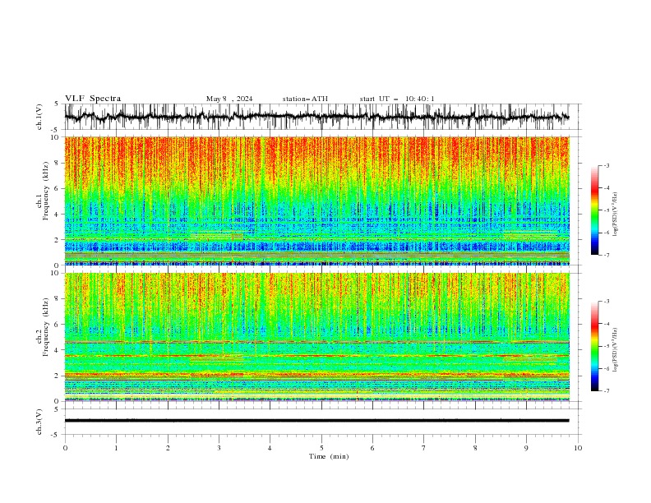Click the ch.1 voltage waveform trace
The height and width of the screenshot is (503, 651).
coord(316,117)
